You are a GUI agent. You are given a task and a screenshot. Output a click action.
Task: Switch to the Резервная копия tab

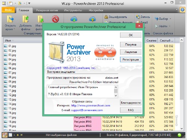[47, 10]
